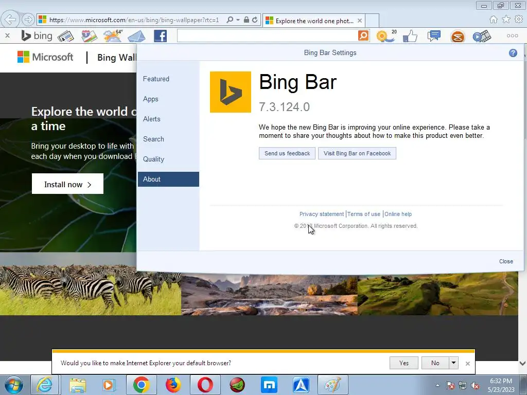Click the muted volume tray icon
Viewport: 527px width, 395px height.
coord(475,386)
